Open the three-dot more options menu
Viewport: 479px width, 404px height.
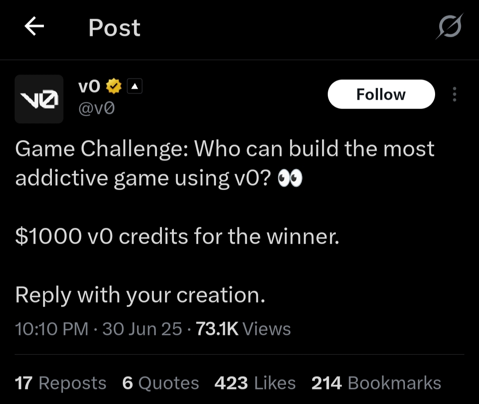[454, 94]
